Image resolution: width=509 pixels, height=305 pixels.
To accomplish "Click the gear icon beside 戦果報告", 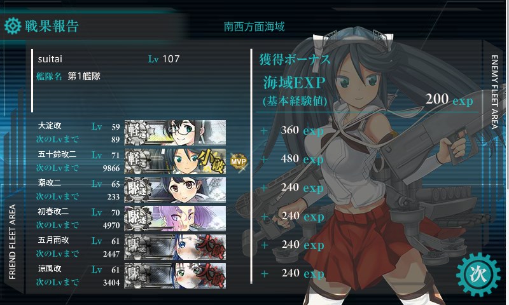I will (13, 26).
